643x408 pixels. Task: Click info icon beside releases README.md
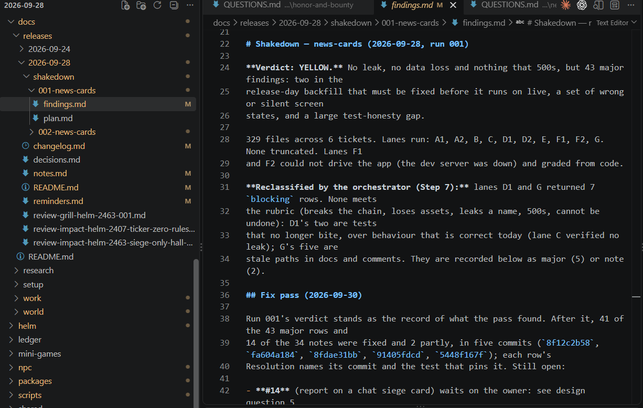coord(26,187)
